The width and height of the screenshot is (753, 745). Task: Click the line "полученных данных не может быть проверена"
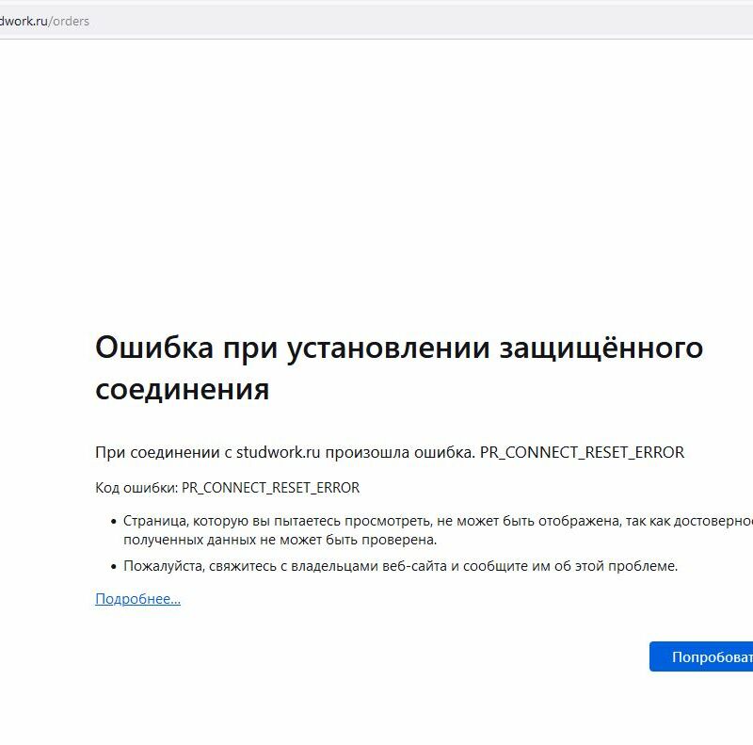coord(280,540)
